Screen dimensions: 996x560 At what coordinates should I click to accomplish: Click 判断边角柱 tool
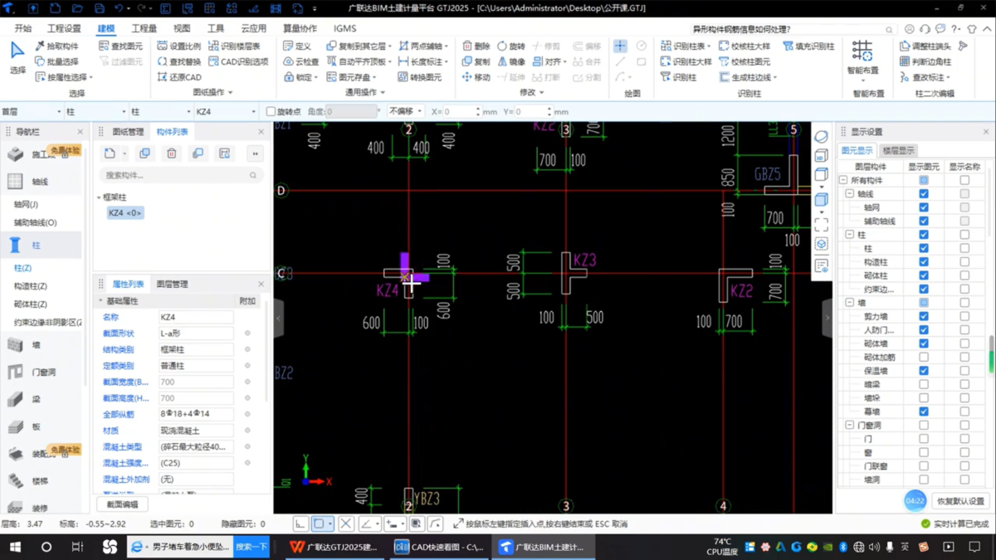coord(925,61)
